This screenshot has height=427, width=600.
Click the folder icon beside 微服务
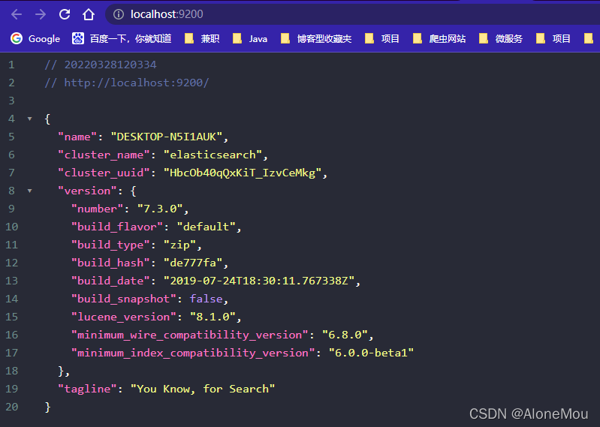coord(484,38)
